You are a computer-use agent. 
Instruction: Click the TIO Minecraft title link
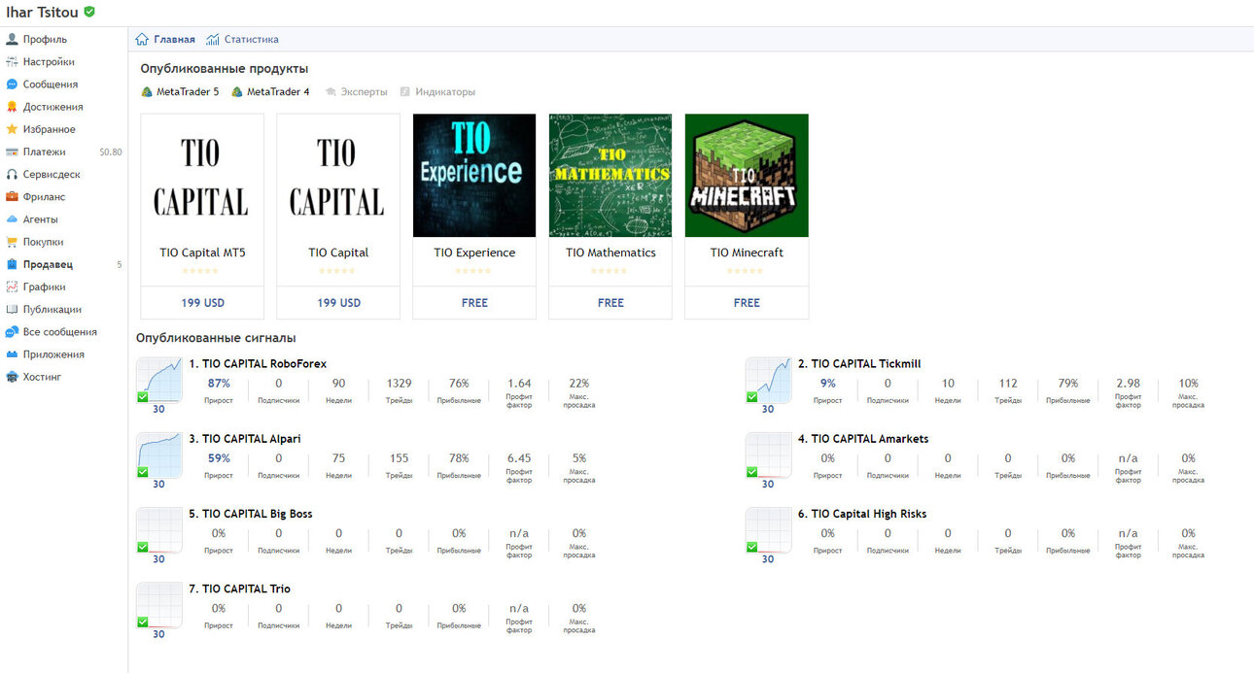[x=747, y=252]
